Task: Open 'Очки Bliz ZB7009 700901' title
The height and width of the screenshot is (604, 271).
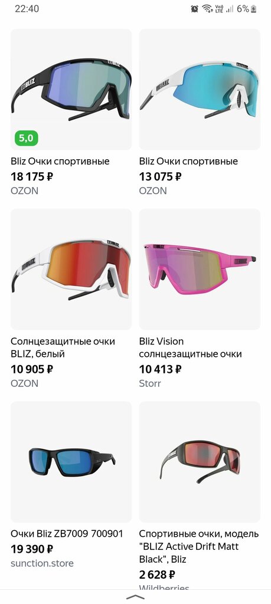Action: point(67,534)
